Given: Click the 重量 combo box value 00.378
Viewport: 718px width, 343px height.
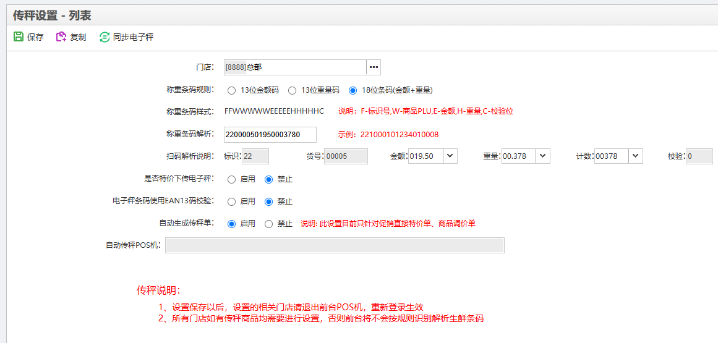Looking at the screenshot, I should tap(519, 156).
